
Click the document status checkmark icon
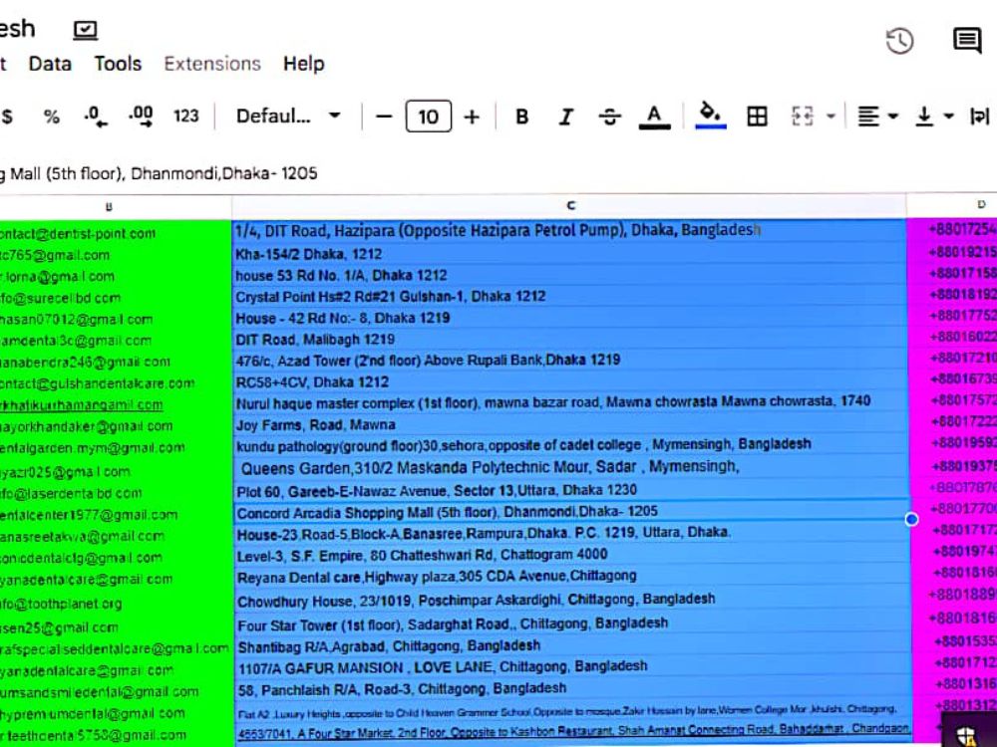point(85,30)
